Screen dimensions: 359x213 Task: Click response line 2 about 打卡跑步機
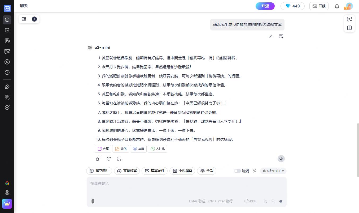coord(147,67)
